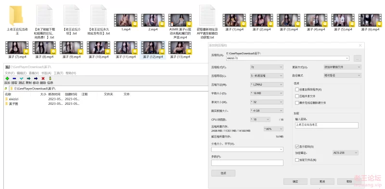Open the 文件(F) menu
Screen dimensions: 385x189
click(10, 73)
